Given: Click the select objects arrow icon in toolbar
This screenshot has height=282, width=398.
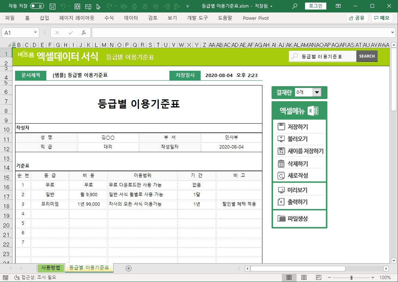Looking at the screenshot, I should pyautogui.click(x=98, y=6).
